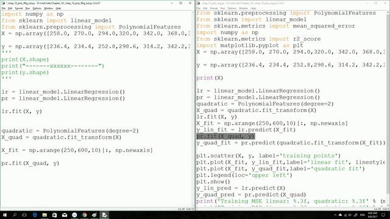Click 'plt.legend(loc='upper left')' line

point(244,175)
